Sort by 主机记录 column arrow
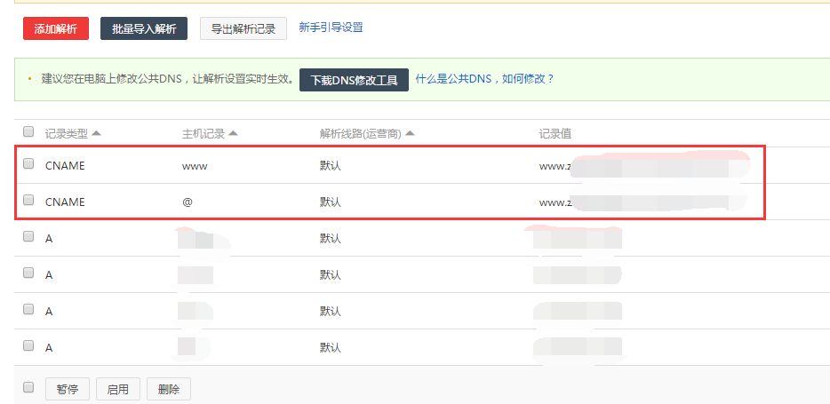 point(233,133)
